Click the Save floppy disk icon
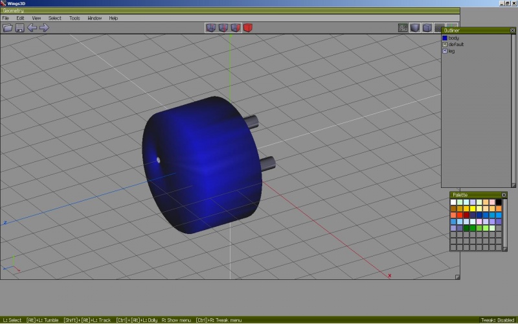518x324 pixels. (19, 28)
